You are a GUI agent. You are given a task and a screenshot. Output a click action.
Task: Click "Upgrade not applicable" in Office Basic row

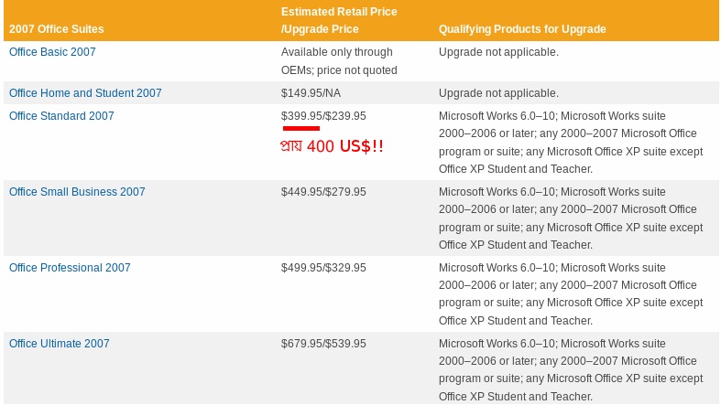point(498,52)
